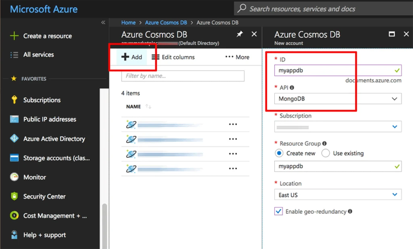
Task: Click Edit columns in the toolbar
Action: click(x=173, y=57)
